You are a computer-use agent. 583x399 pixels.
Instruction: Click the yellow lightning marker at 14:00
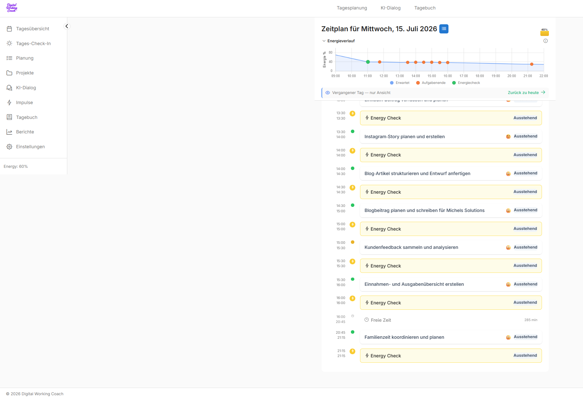pyautogui.click(x=352, y=150)
